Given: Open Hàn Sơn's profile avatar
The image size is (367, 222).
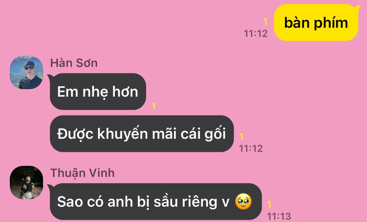Looking at the screenshot, I should (x=26, y=72).
